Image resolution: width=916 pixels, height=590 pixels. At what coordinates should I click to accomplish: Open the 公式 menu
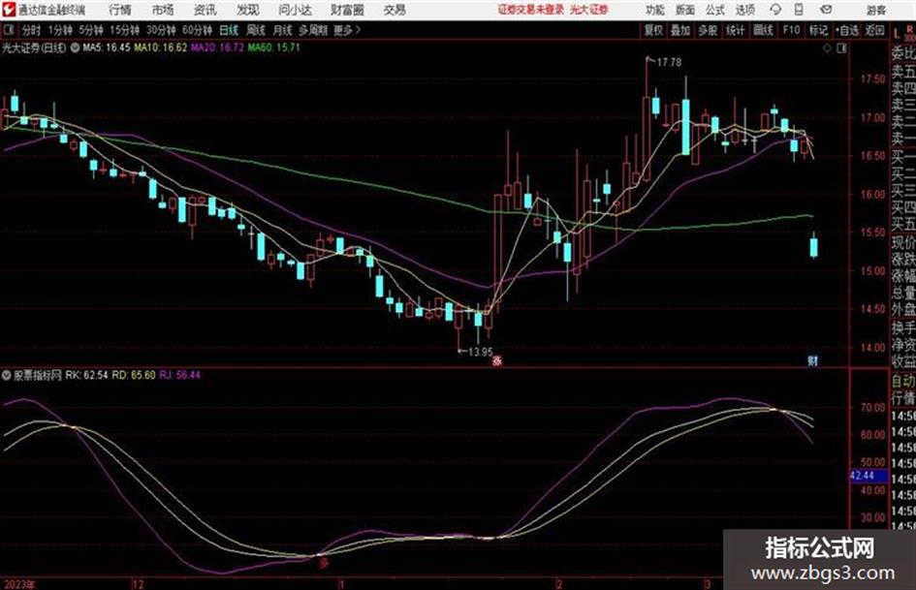715,10
